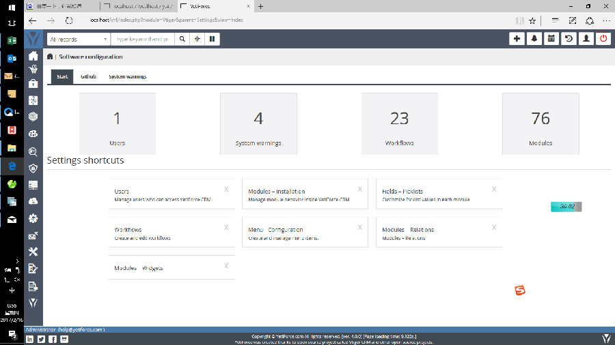Click the columns icon next to search
Screen dimensions: 615x345
pyautogui.click(x=213, y=39)
